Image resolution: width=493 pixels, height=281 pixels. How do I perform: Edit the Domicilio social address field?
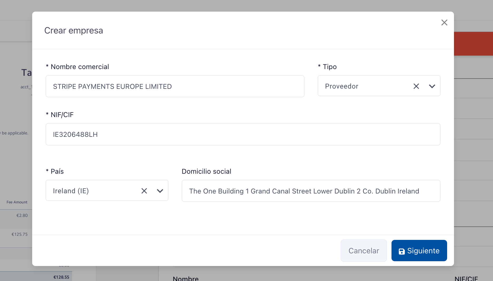(311, 191)
